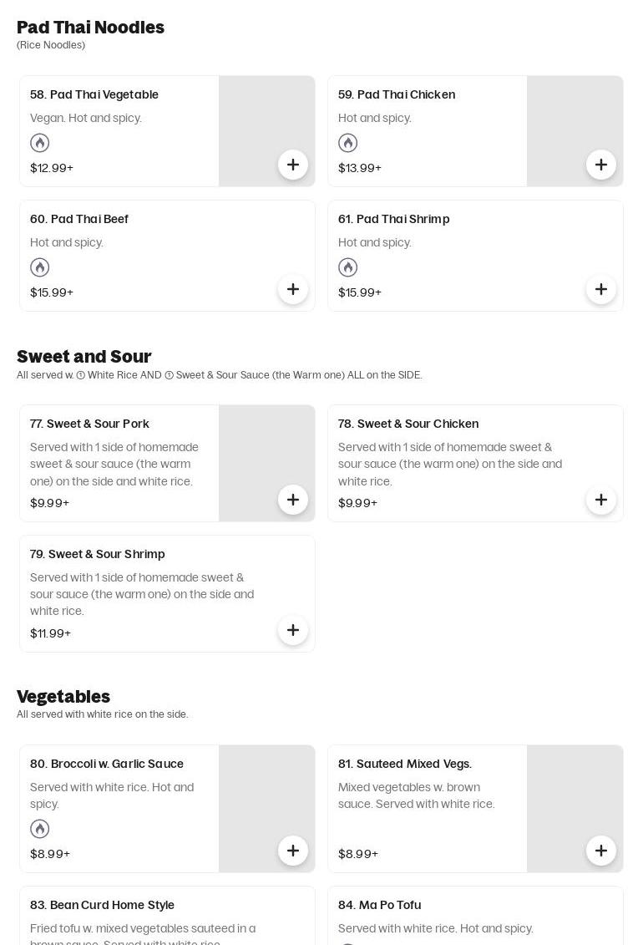Click the Sauteed Mixed Vegs. image placeholder
The image size is (643, 945).
tap(575, 808)
